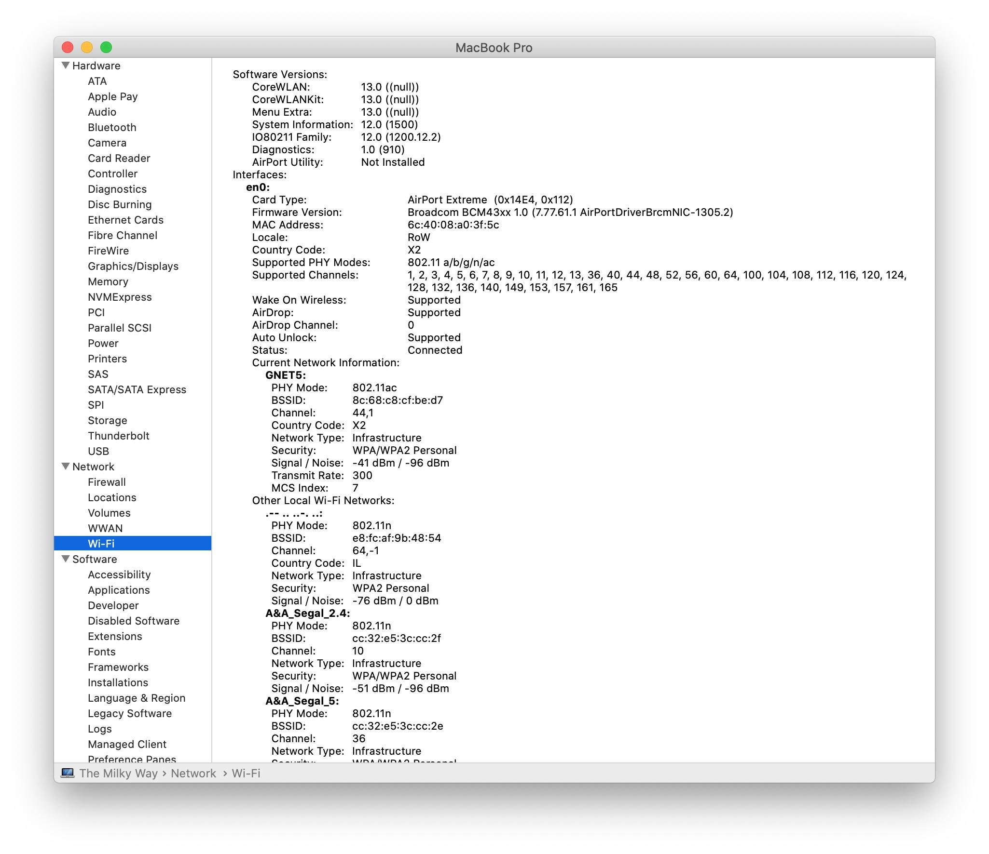Select FireWire in the sidebar
Image resolution: width=989 pixels, height=854 pixels.
pos(108,251)
